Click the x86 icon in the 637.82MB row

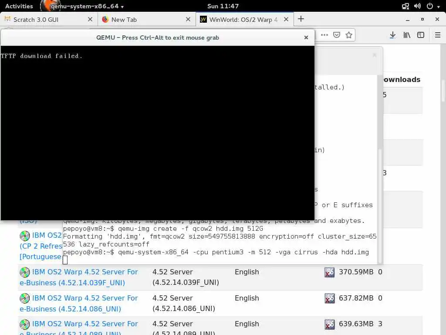click(329, 298)
